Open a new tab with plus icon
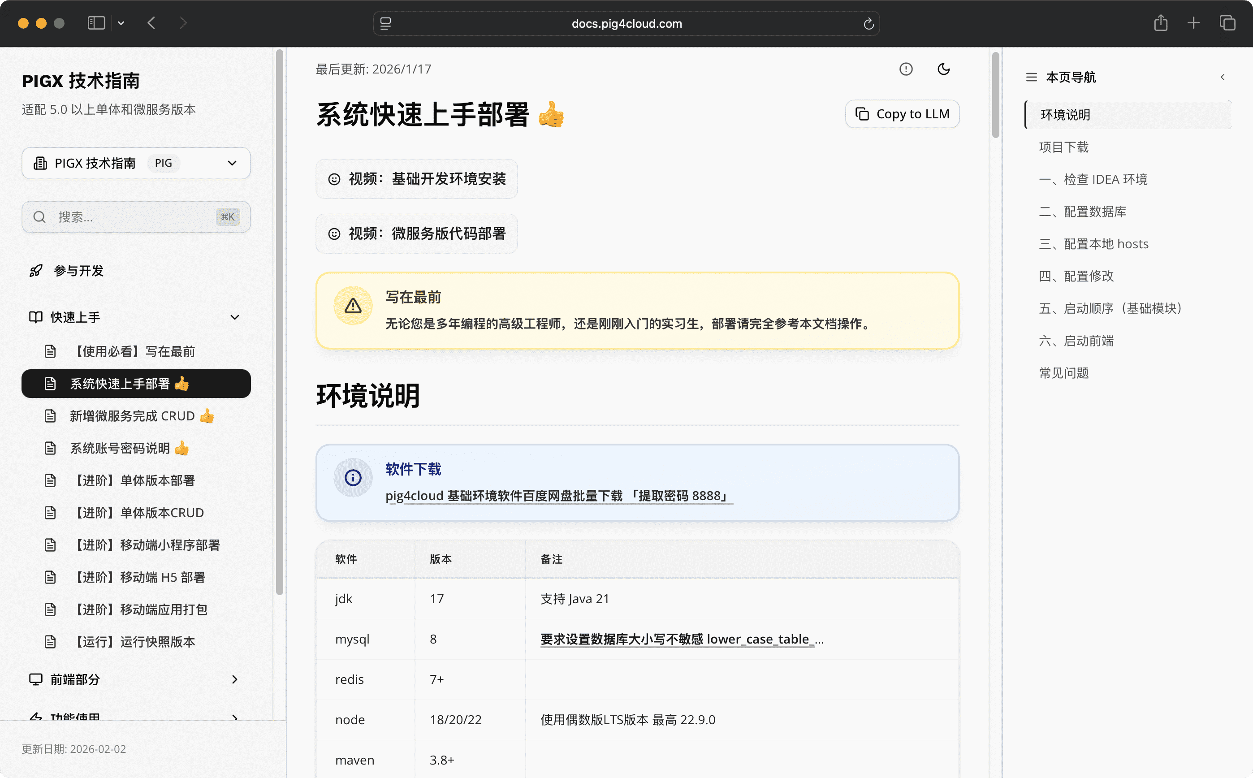This screenshot has width=1253, height=778. point(1193,23)
